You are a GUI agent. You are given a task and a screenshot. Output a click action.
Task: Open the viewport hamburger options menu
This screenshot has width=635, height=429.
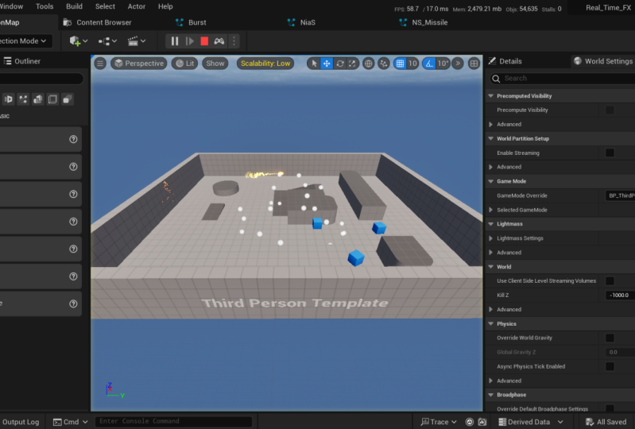click(x=100, y=63)
